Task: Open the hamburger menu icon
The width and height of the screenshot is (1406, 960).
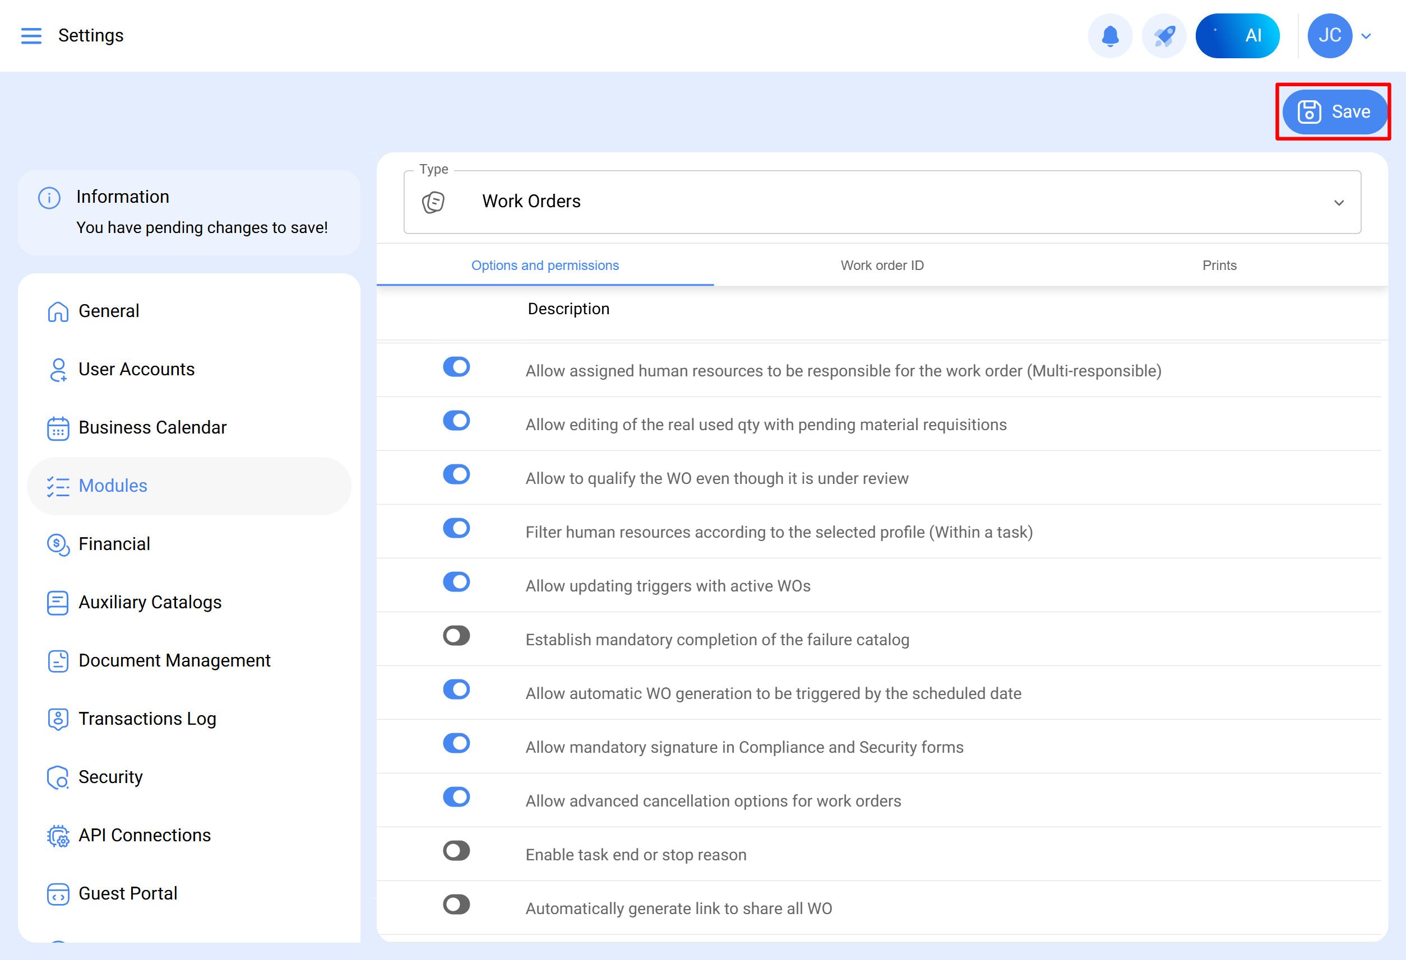Action: click(31, 36)
